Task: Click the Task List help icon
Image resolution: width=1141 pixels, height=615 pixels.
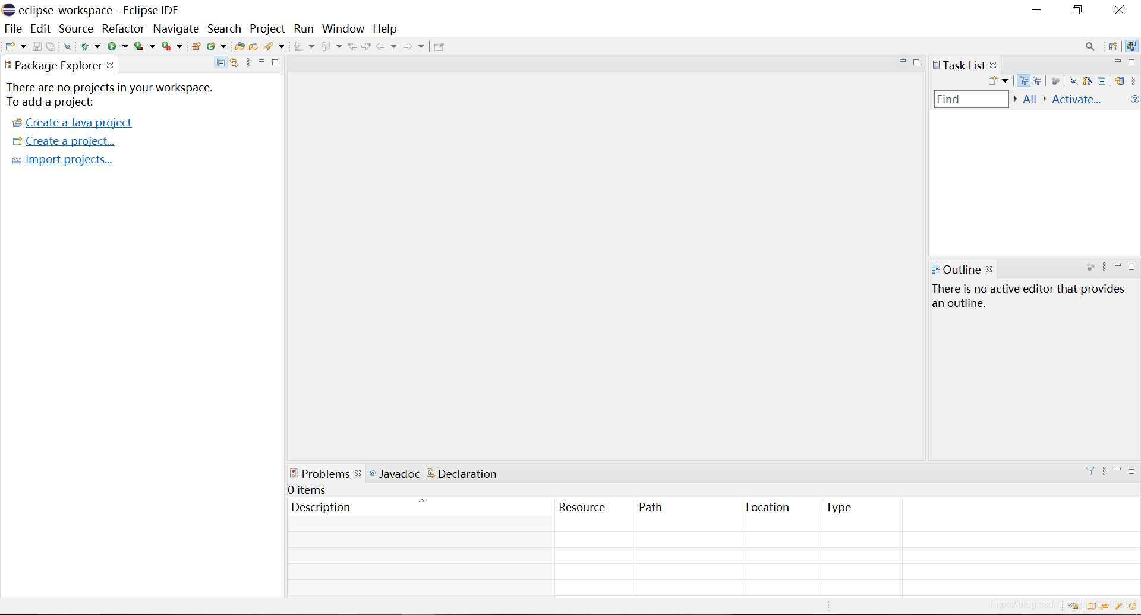Action: click(x=1134, y=99)
